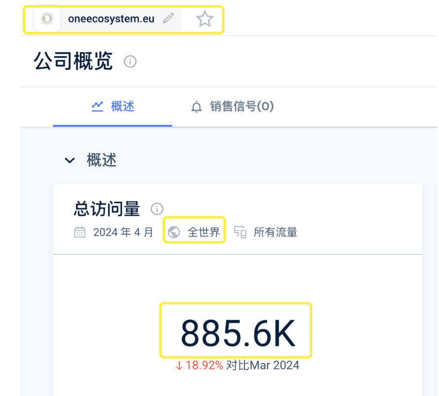Switch to the 概述 tab
This screenshot has height=396, width=439.
[x=112, y=107]
